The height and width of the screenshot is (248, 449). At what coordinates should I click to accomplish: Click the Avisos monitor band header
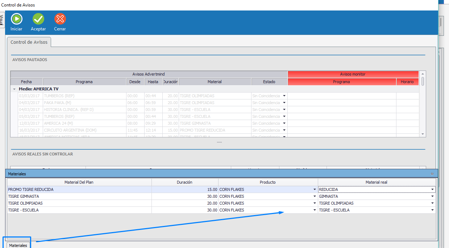[353, 74]
